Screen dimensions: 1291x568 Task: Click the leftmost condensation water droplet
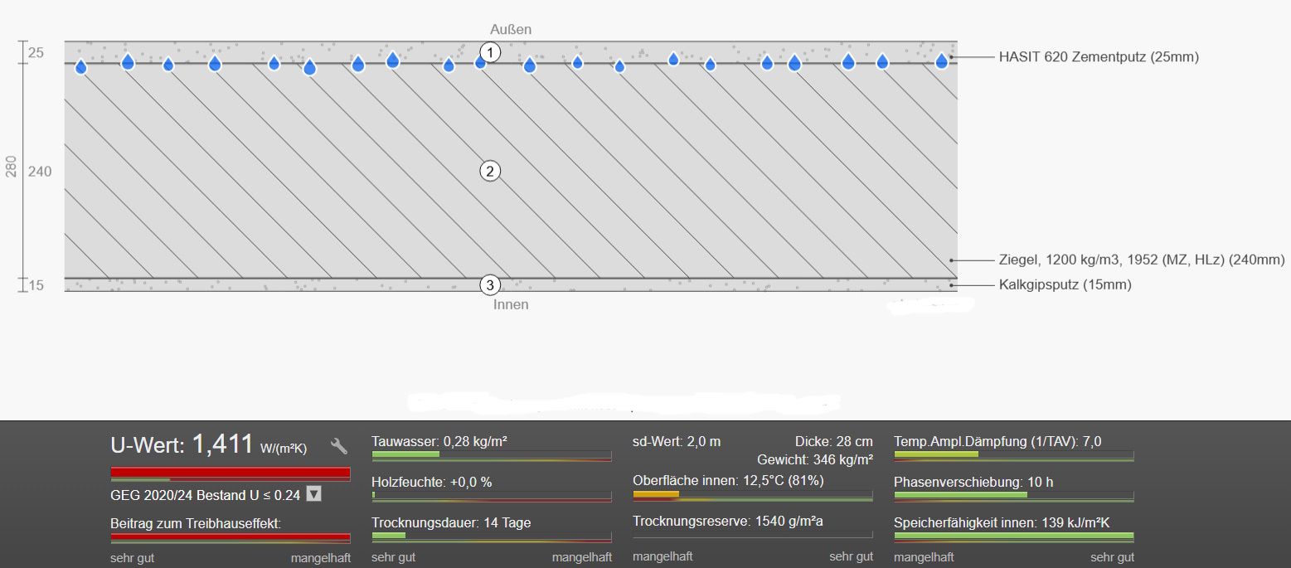click(x=81, y=67)
